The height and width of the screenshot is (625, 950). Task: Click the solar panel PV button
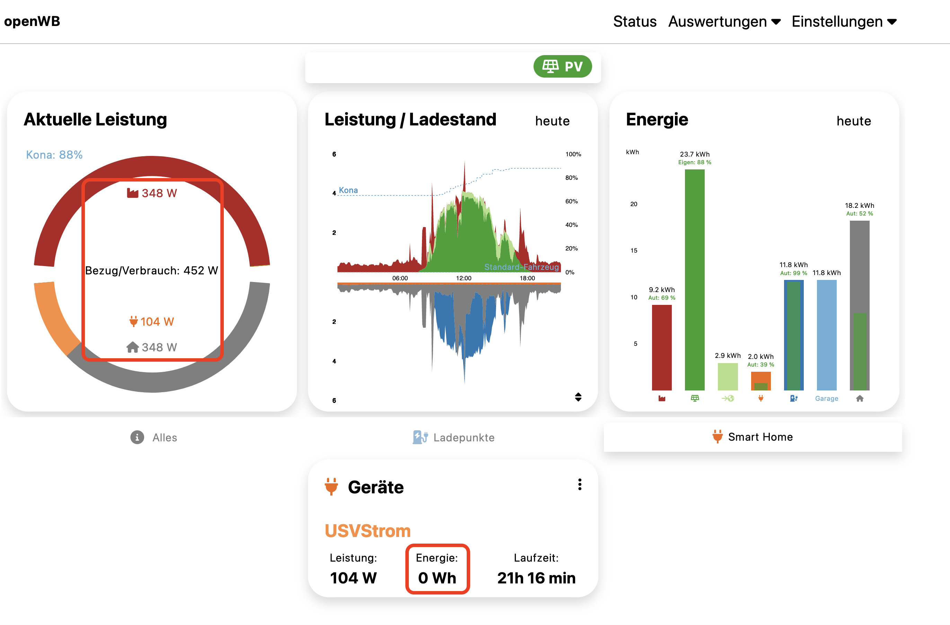(x=562, y=66)
